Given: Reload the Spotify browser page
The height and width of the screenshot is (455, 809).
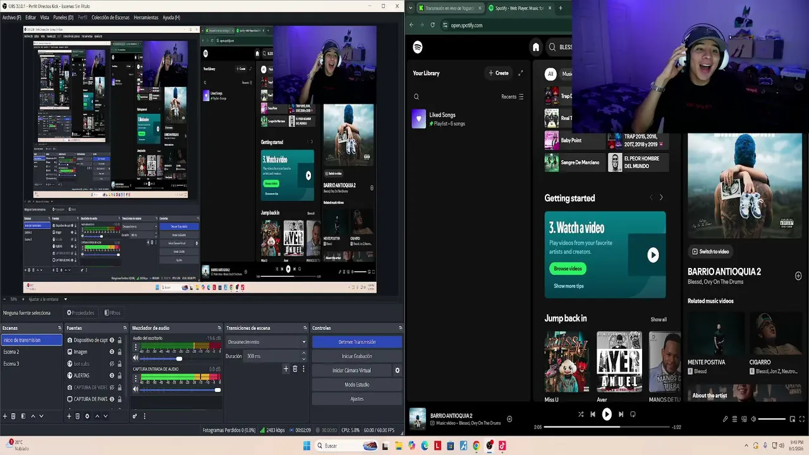Looking at the screenshot, I should point(432,25).
